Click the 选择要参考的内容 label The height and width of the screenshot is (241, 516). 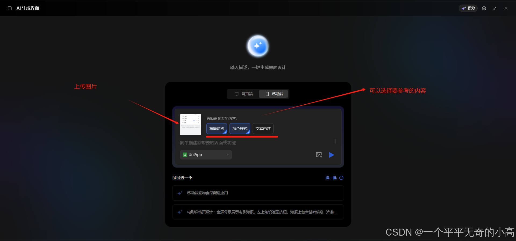(221, 119)
